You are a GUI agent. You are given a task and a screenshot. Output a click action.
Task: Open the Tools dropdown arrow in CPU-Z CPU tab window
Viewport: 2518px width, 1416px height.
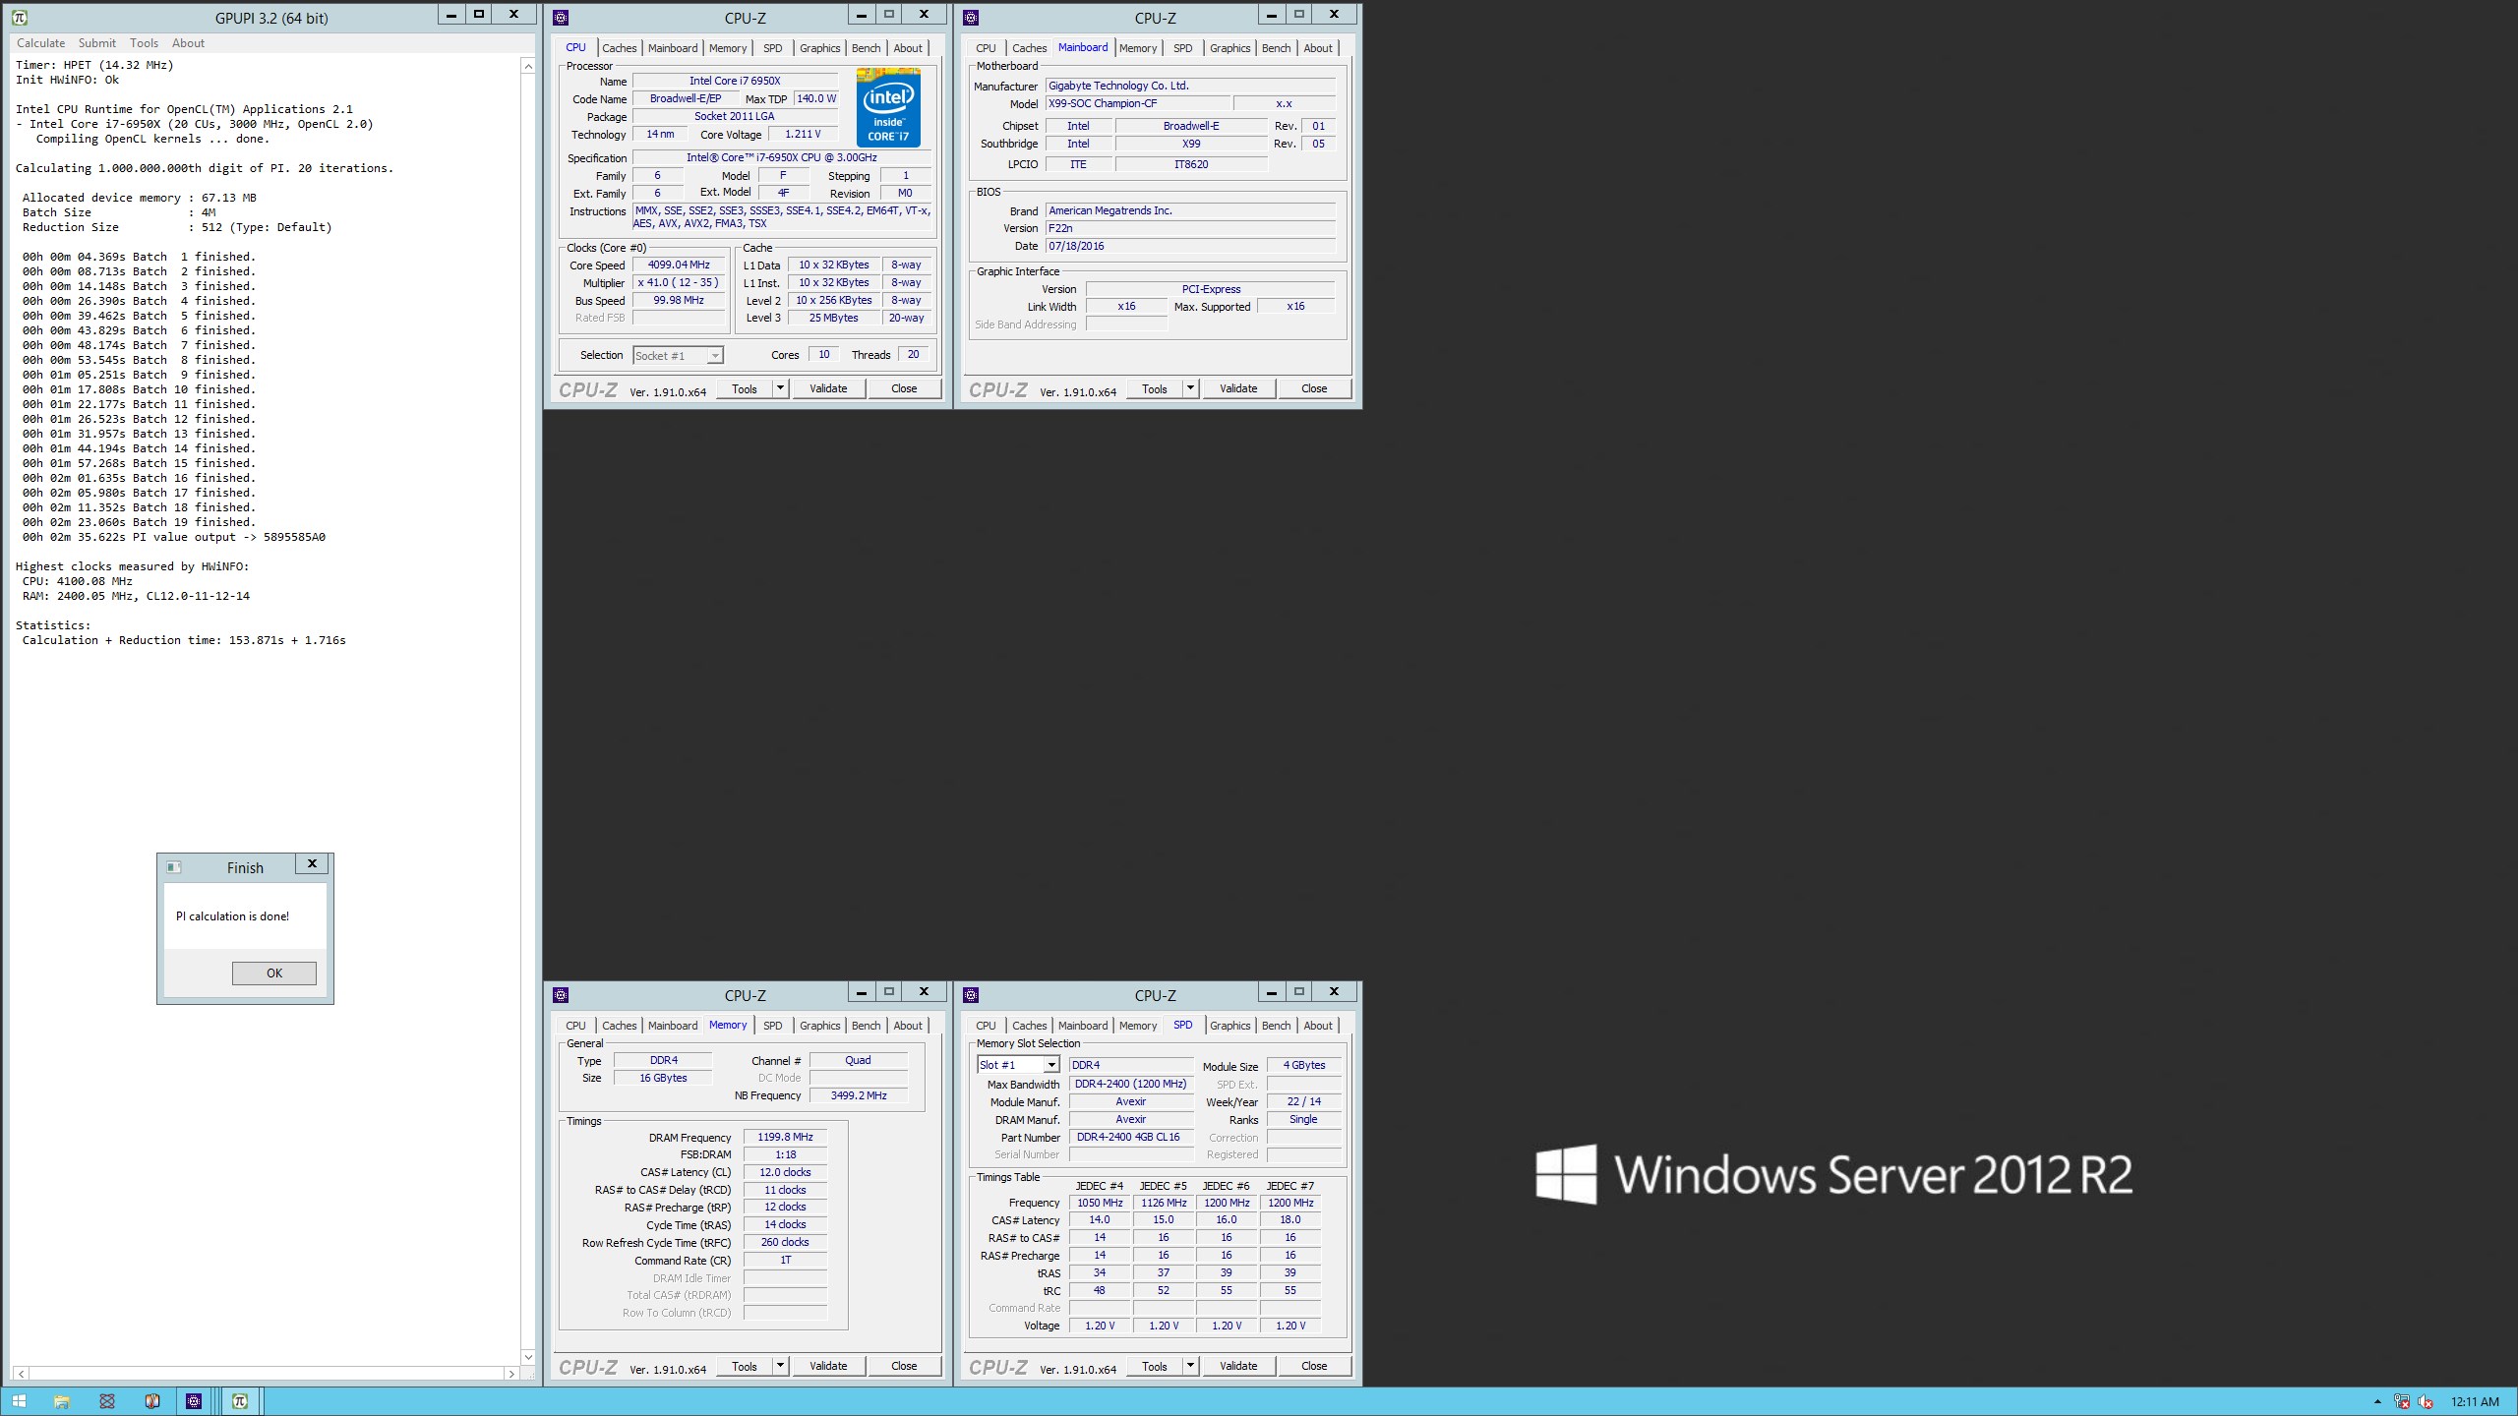click(780, 388)
